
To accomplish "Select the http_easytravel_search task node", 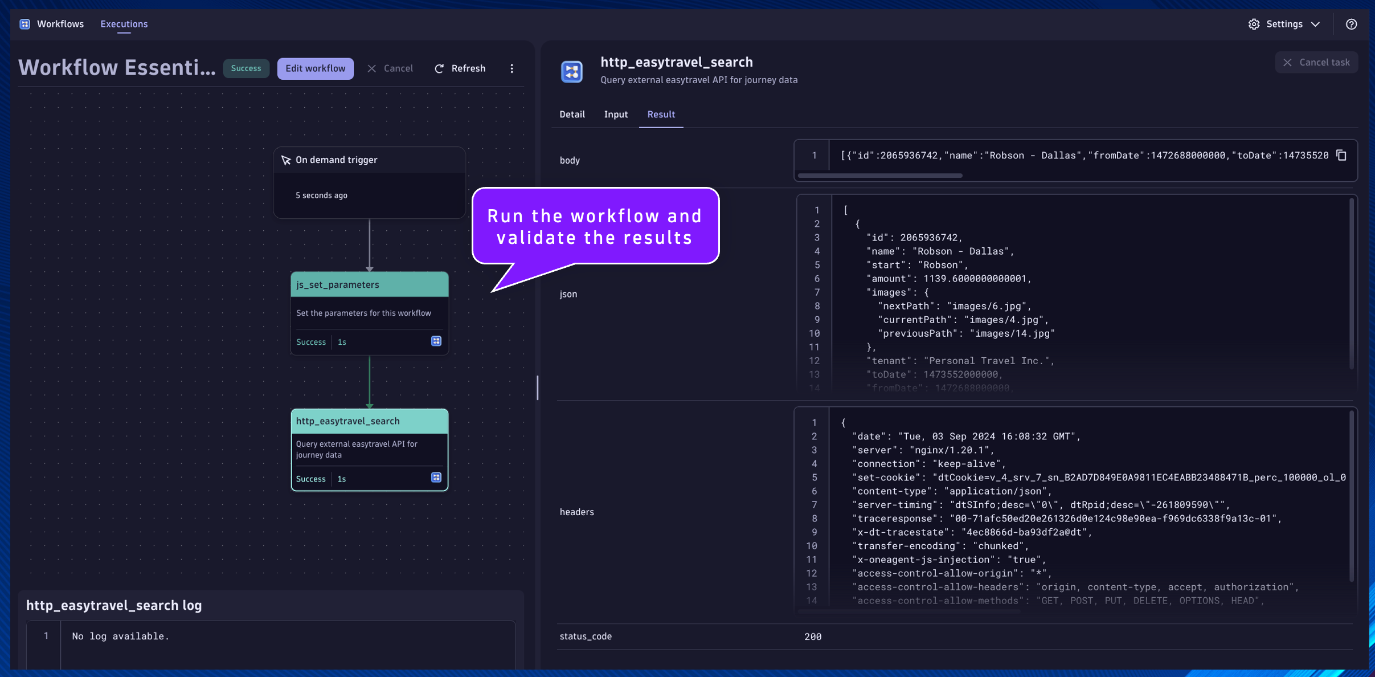I will point(370,450).
